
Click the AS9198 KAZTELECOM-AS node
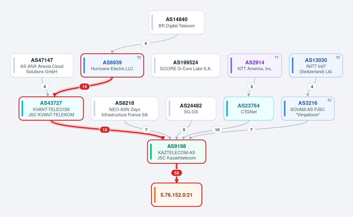[x=177, y=152]
